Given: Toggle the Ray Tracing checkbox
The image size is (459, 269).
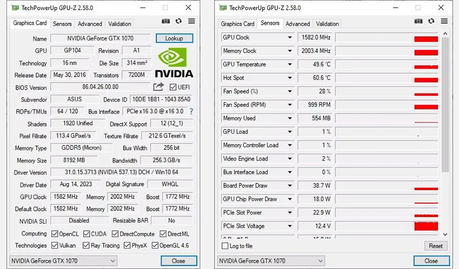Looking at the screenshot, I should point(86,245).
